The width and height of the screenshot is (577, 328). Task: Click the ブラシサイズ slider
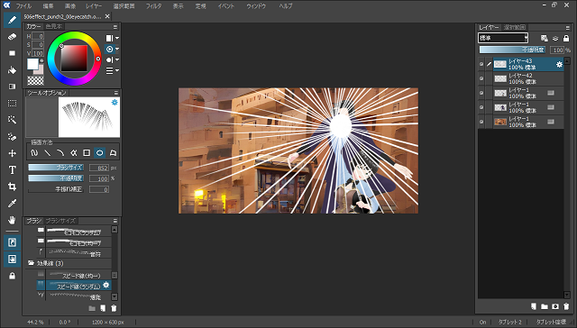point(56,168)
